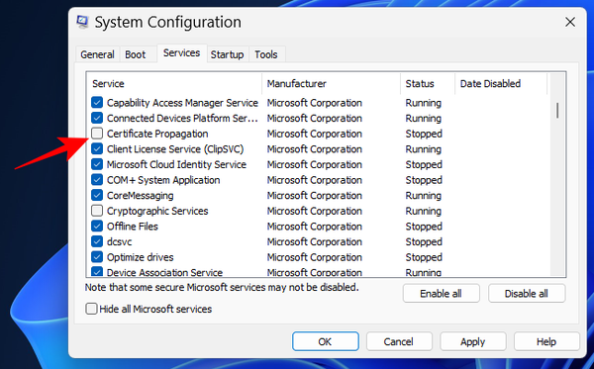
Task: Check Hide all Microsoft services
Action: (x=91, y=309)
